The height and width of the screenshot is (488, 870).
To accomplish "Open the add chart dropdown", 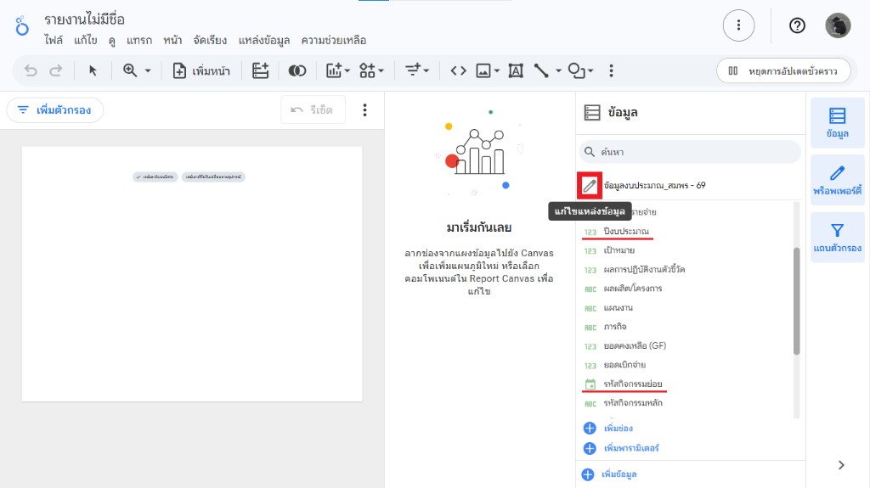I will point(338,71).
